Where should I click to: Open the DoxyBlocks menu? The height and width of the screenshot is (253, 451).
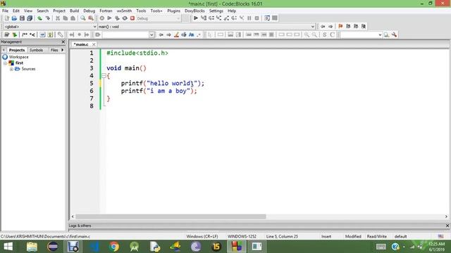(x=194, y=11)
